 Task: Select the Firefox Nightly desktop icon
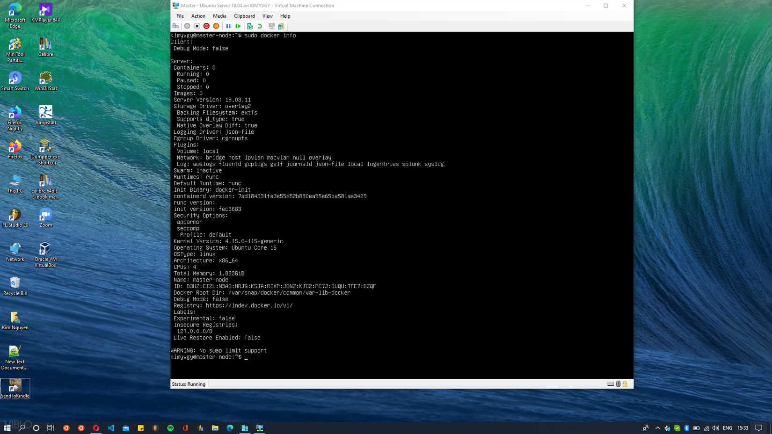coord(15,118)
